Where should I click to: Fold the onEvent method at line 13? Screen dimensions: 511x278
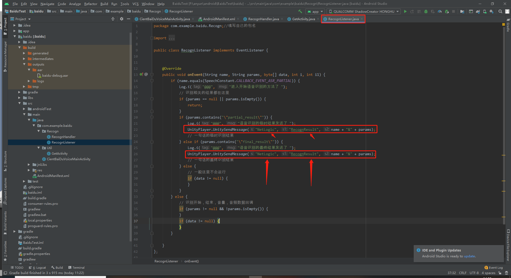[x=152, y=75]
